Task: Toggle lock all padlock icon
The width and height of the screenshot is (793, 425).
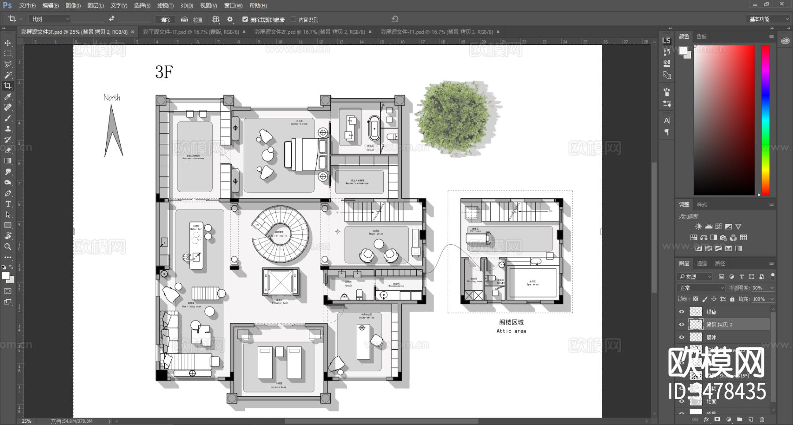Action: pos(732,299)
